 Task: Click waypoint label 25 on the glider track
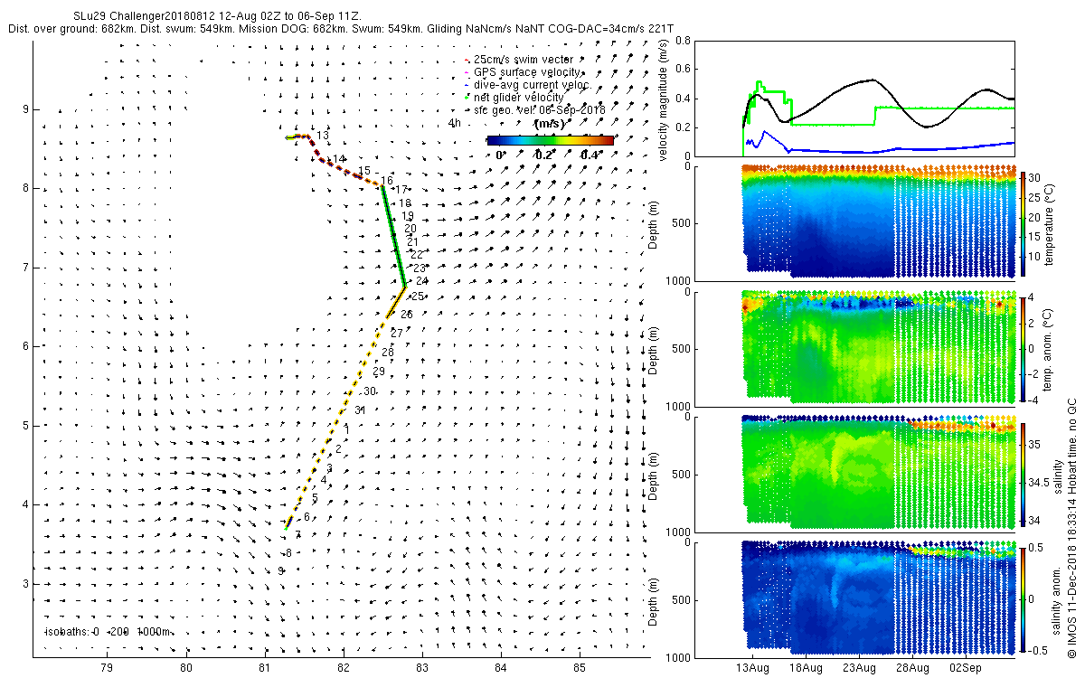[418, 297]
